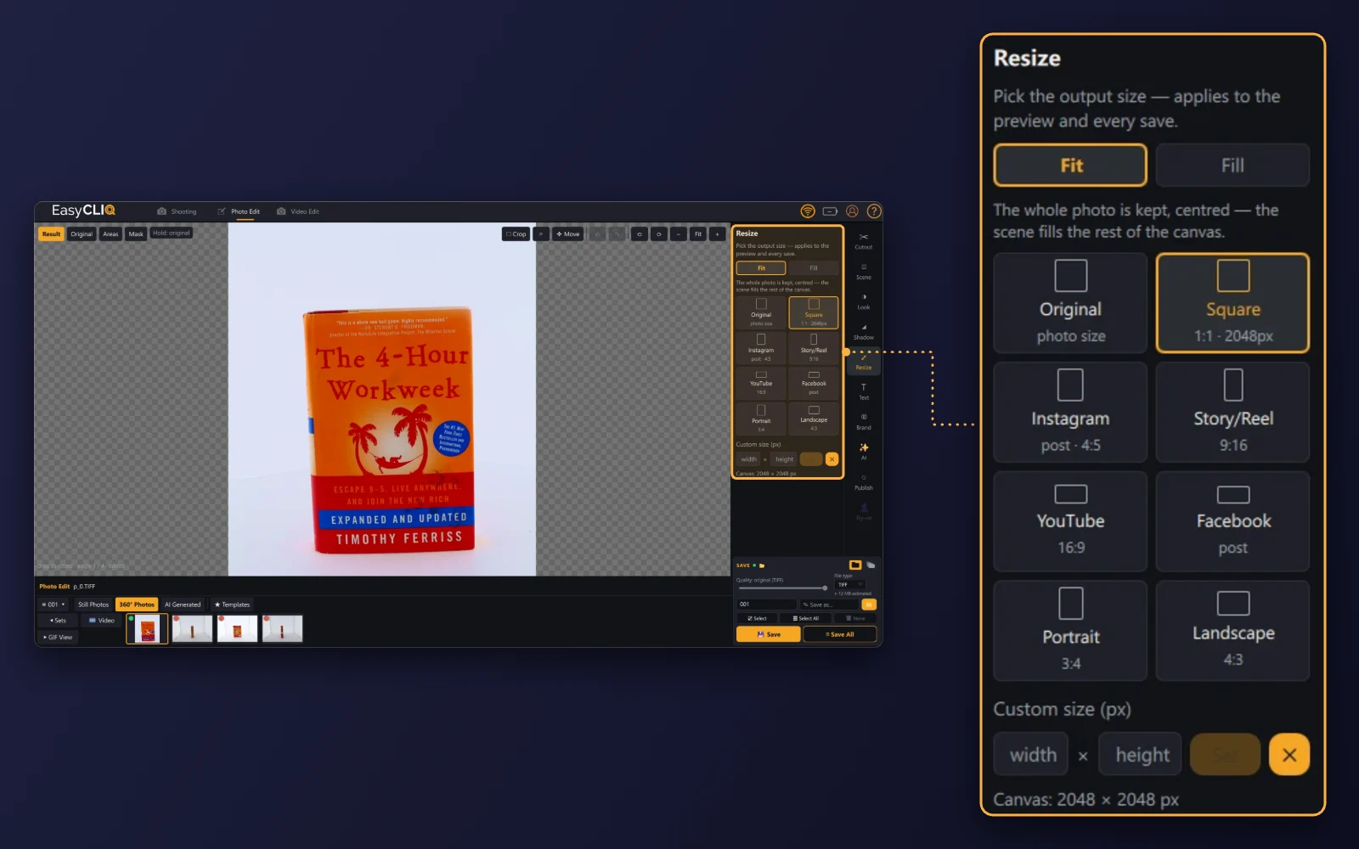The height and width of the screenshot is (849, 1359).
Task: Open the AI sparkle tool
Action: [x=863, y=452]
